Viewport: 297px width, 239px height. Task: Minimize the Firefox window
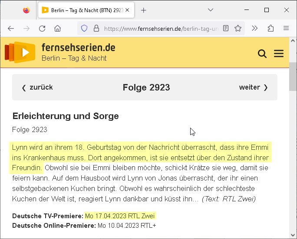[247, 10]
